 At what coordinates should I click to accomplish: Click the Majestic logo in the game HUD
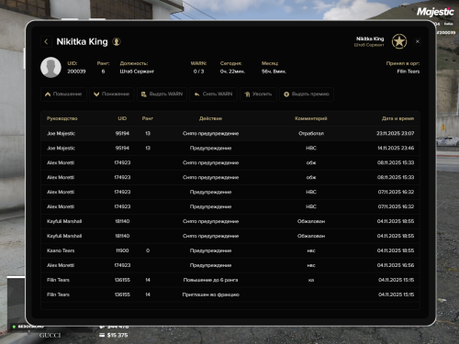tap(435, 12)
